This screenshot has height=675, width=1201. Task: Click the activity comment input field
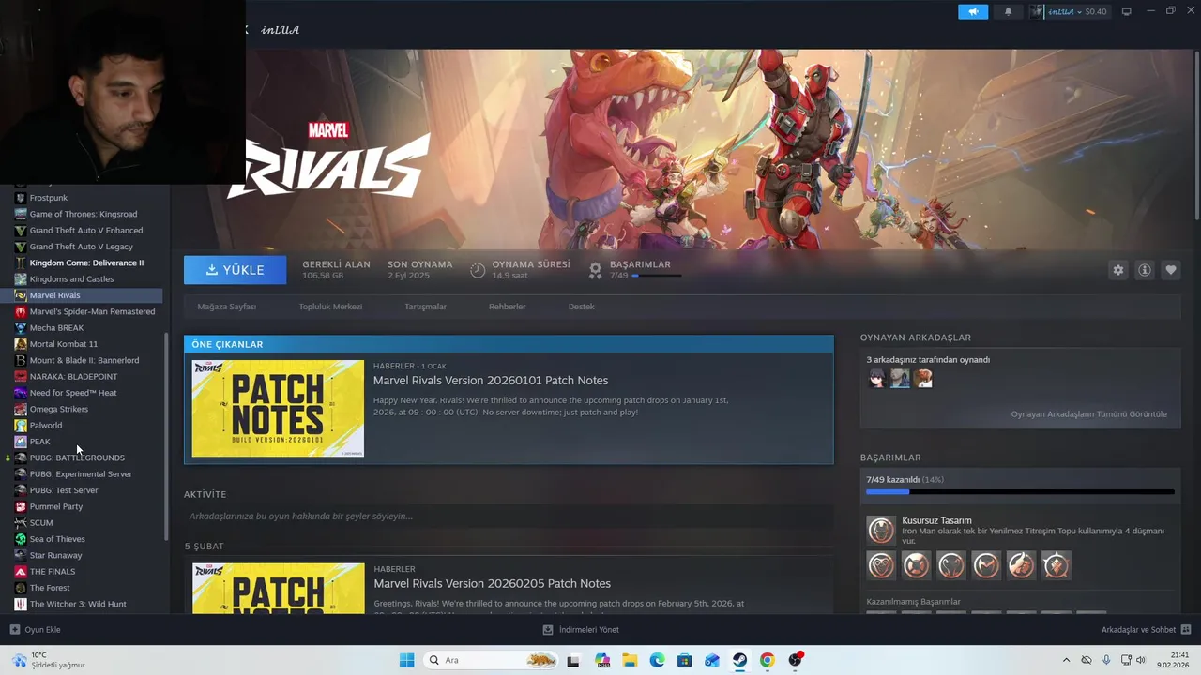coord(509,517)
